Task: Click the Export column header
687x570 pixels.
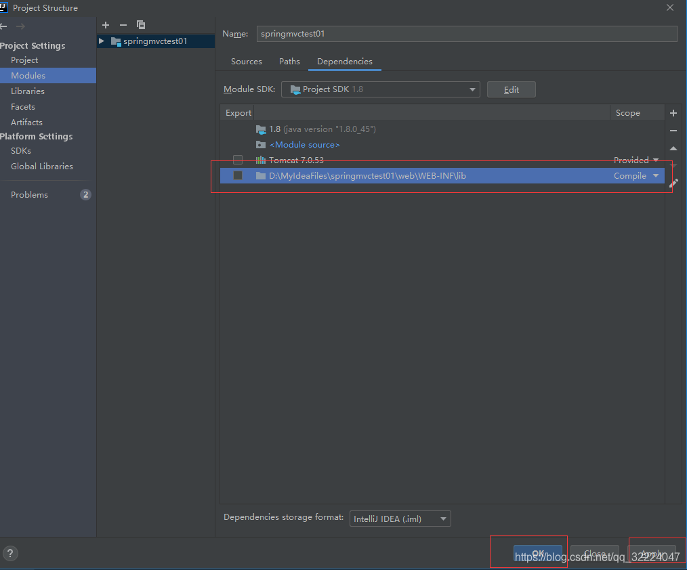Action: 238,113
